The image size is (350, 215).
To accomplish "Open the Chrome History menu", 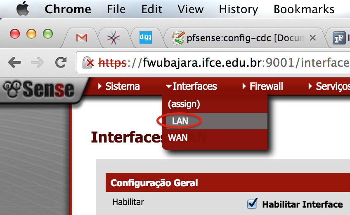I will (239, 9).
